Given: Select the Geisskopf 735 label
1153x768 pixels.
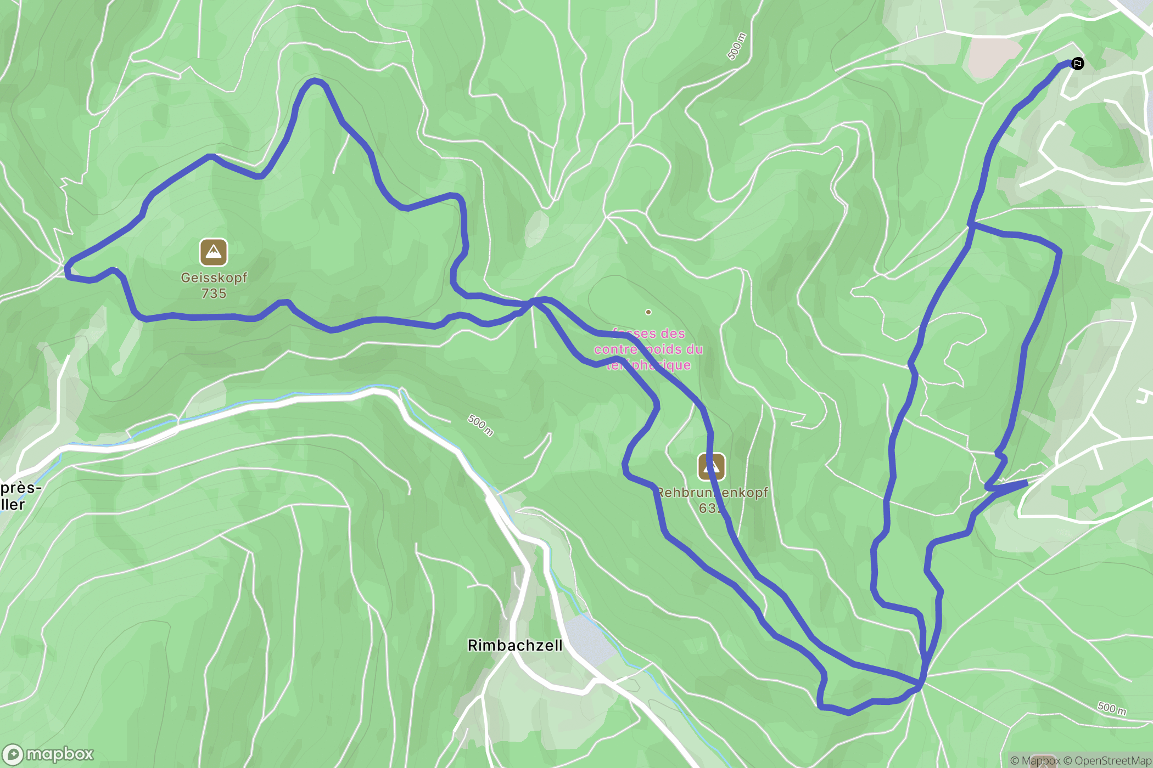Looking at the screenshot, I should [x=214, y=285].
